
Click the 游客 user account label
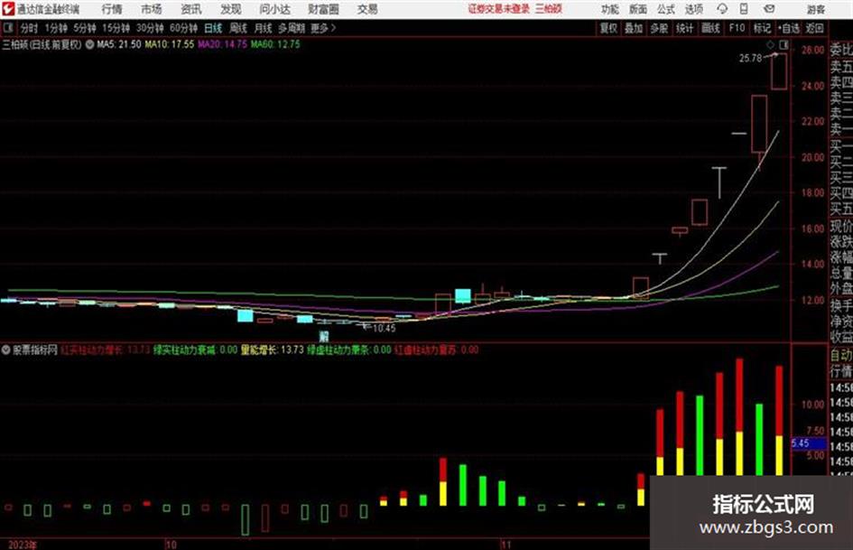click(816, 9)
